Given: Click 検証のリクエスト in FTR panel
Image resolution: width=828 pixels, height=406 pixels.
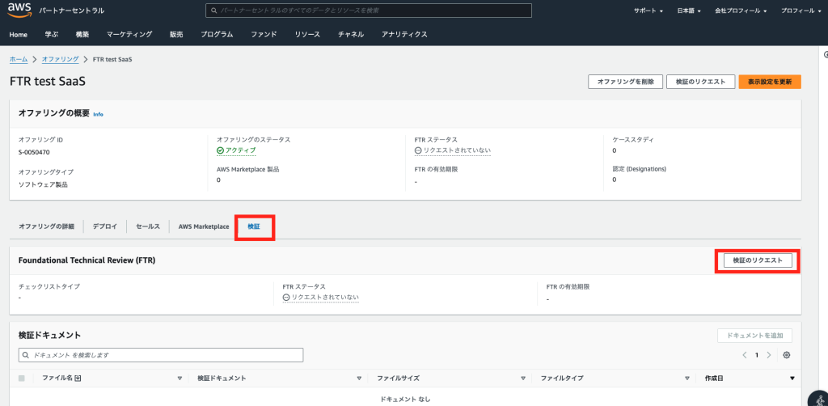Looking at the screenshot, I should [758, 260].
